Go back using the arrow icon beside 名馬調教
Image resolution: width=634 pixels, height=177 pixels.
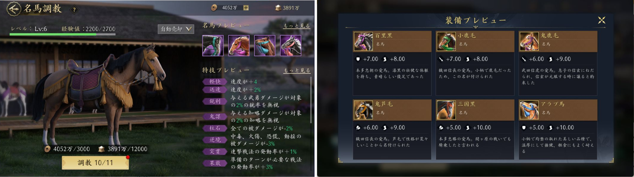(x=13, y=9)
